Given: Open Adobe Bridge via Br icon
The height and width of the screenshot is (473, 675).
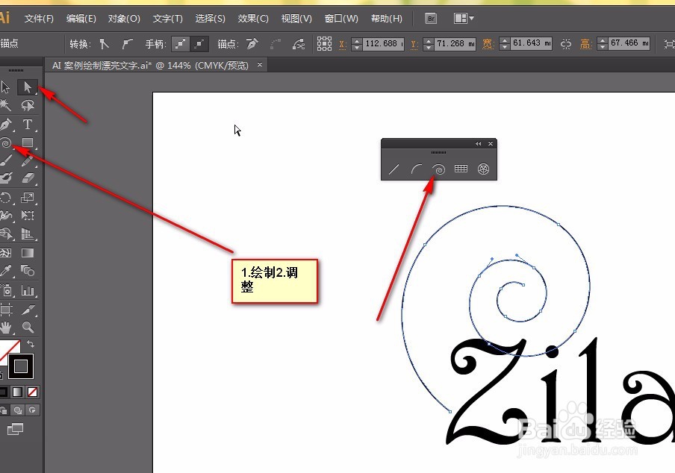Looking at the screenshot, I should pos(430,18).
